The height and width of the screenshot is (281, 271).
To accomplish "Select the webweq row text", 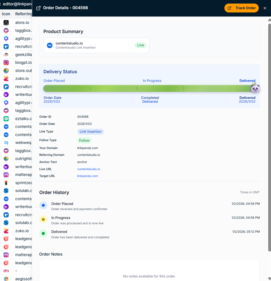I will 23,143.
